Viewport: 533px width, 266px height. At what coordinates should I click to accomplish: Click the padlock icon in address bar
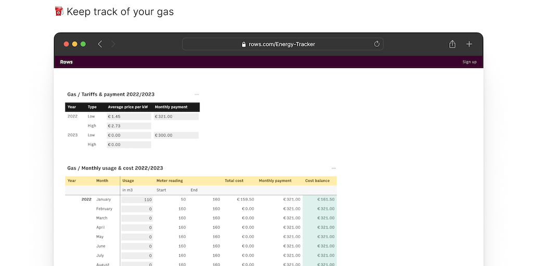244,45
